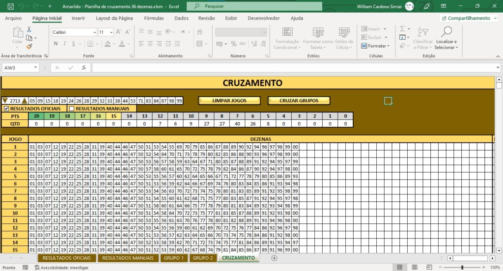Switch to Normal view in the status bar
This screenshot has height=271, width=503.
coord(400,267)
